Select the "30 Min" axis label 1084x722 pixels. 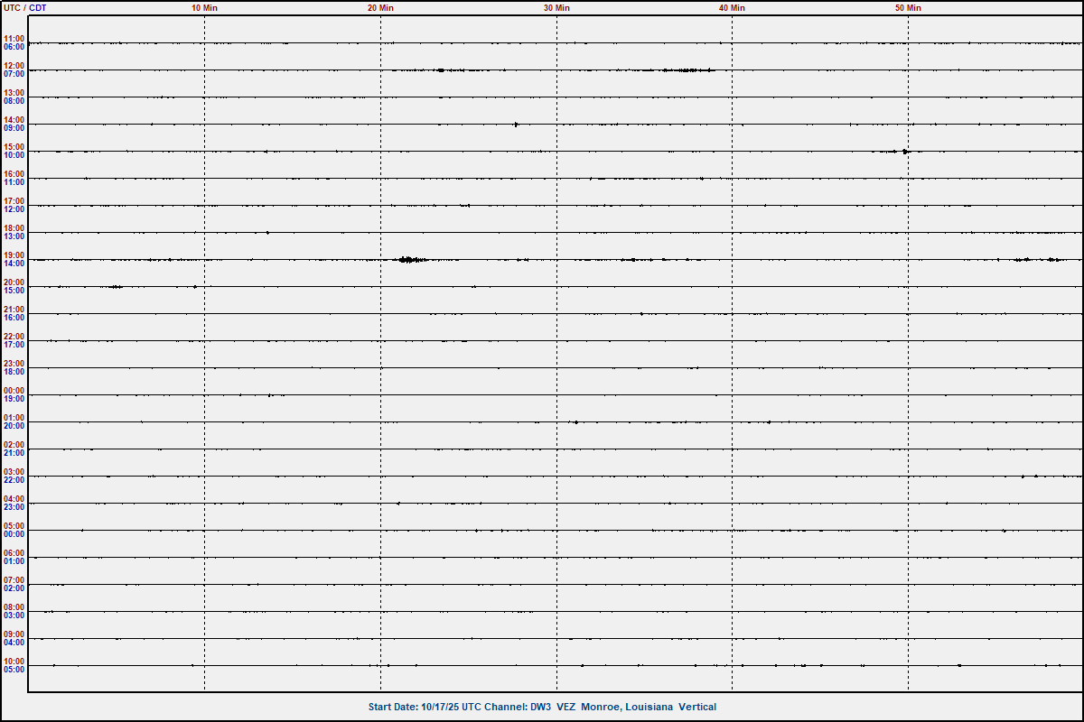click(x=556, y=8)
